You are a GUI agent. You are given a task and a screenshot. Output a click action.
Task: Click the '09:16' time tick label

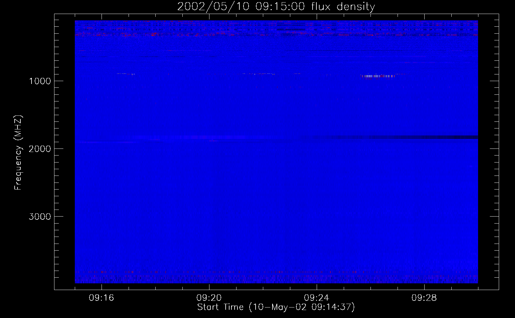click(x=102, y=298)
